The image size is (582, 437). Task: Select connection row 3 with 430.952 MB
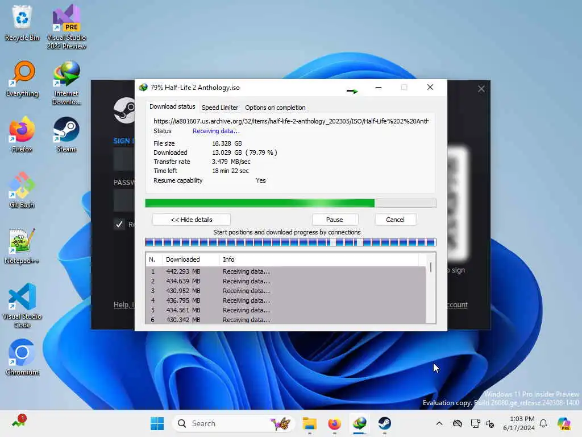pos(285,291)
